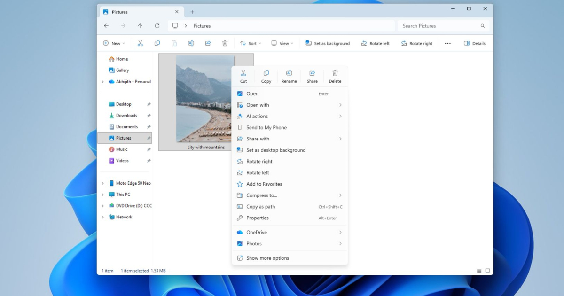Refresh the Pictures folder view

(x=157, y=26)
